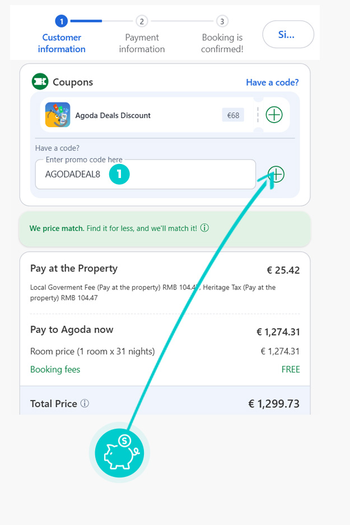
Task: Go to Payment information step
Action: point(142,43)
